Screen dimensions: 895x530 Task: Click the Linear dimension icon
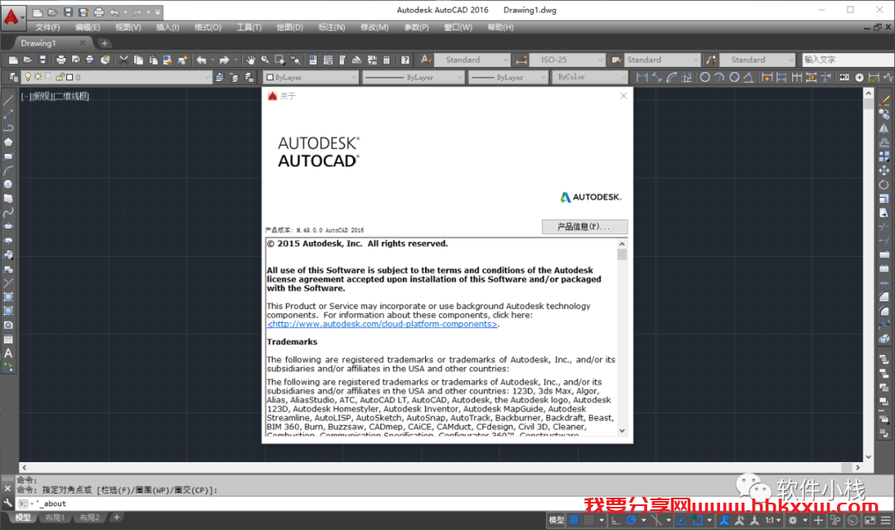tap(642, 77)
